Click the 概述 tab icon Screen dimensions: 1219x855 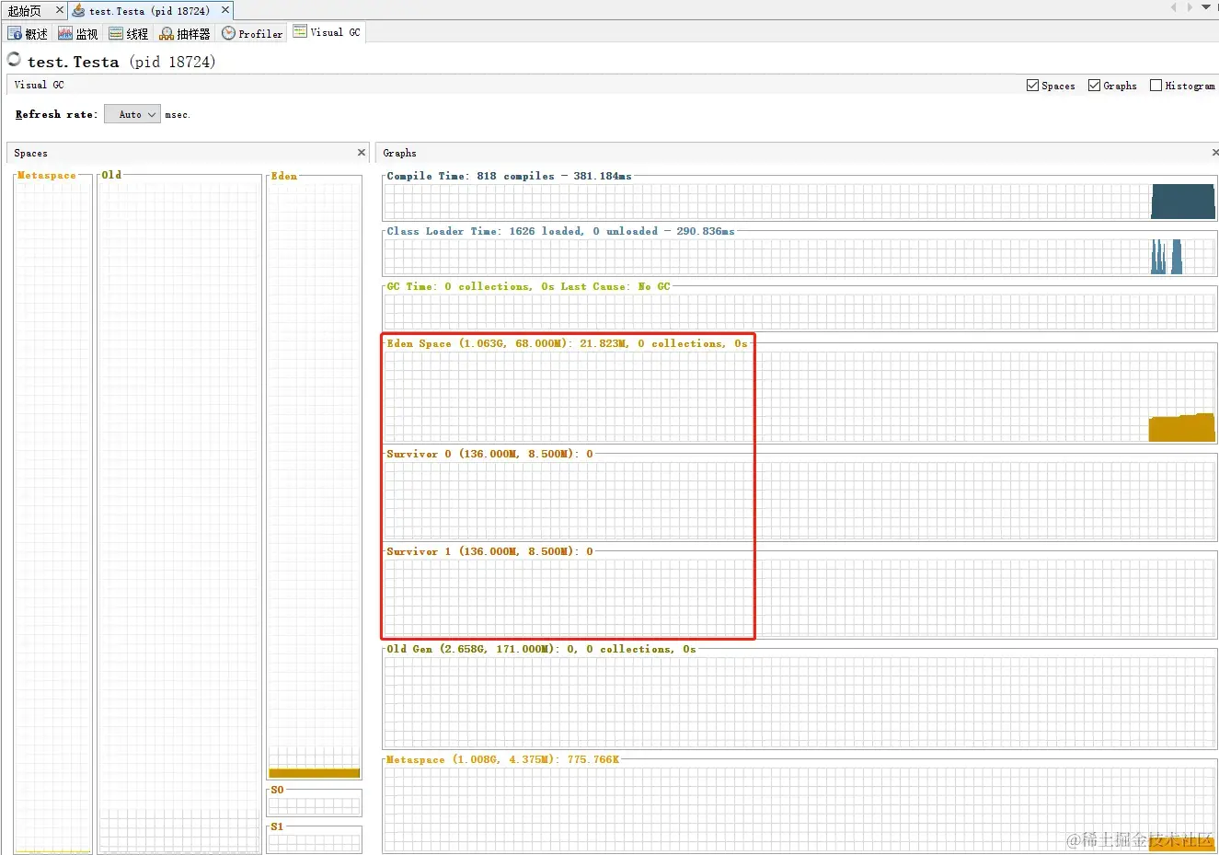[15, 33]
